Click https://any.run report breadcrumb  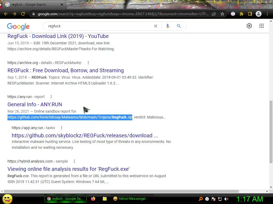click(26, 97)
